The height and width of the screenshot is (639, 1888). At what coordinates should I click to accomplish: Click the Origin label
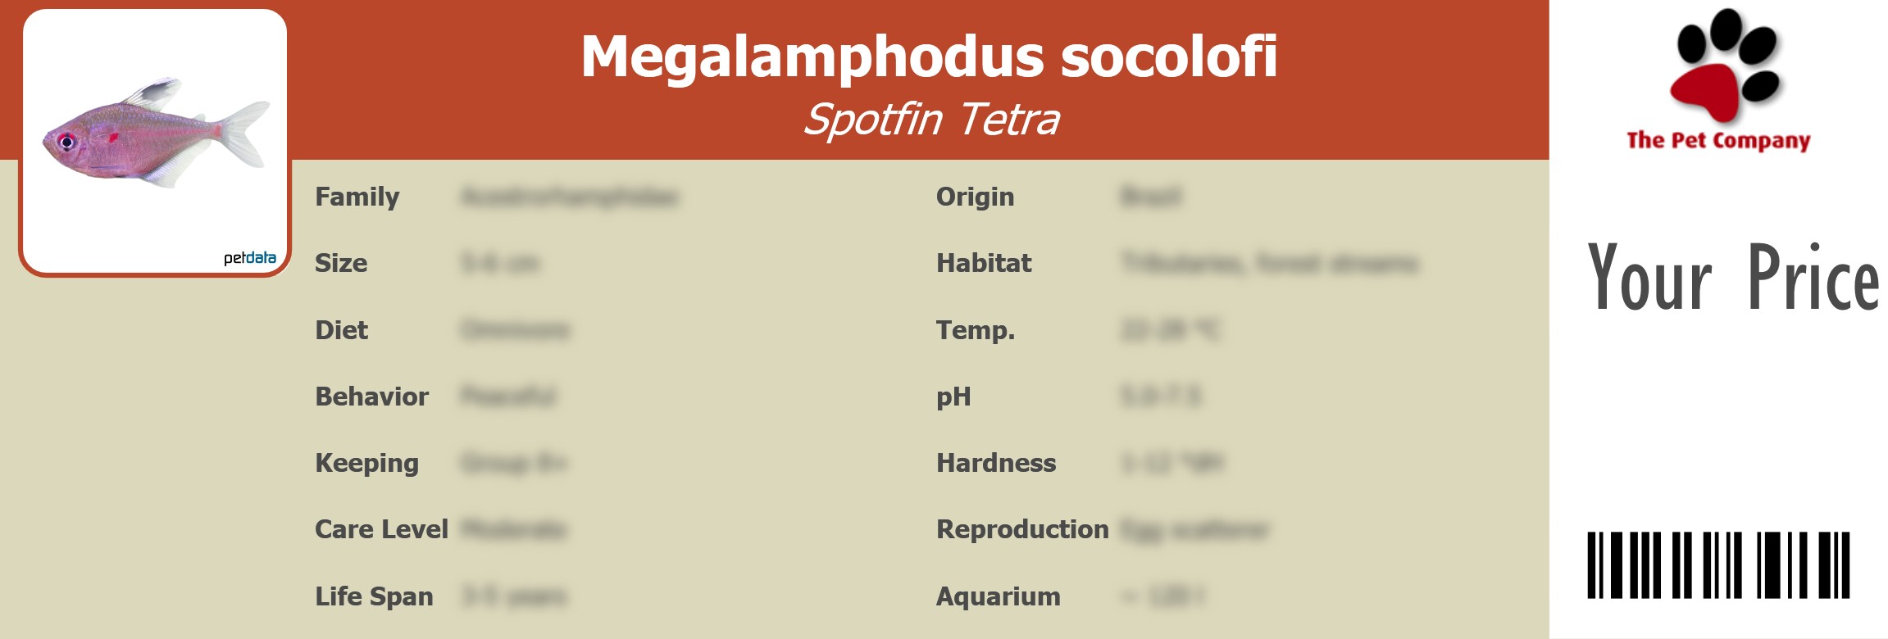pos(975,197)
